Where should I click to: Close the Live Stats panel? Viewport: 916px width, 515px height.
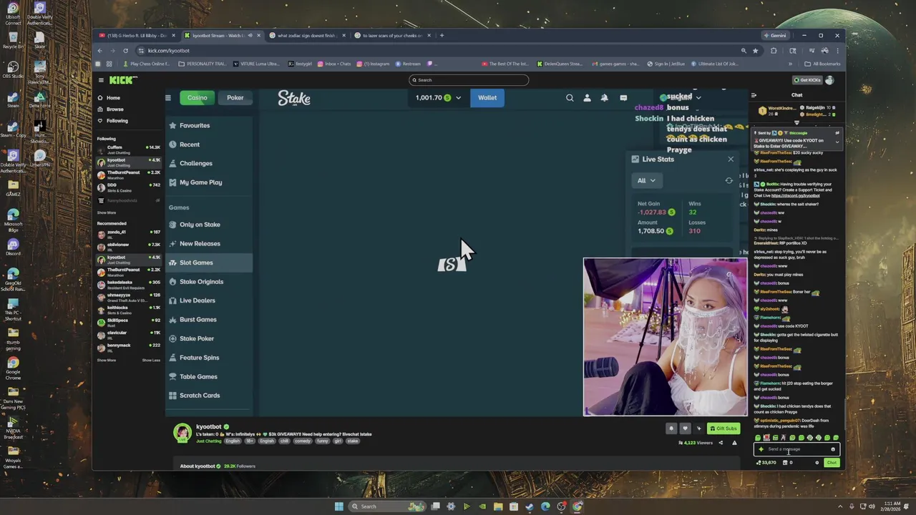click(x=731, y=160)
